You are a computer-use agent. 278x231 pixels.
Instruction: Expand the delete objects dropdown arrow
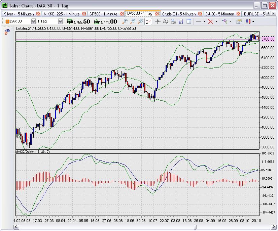pyautogui.click(x=216, y=21)
